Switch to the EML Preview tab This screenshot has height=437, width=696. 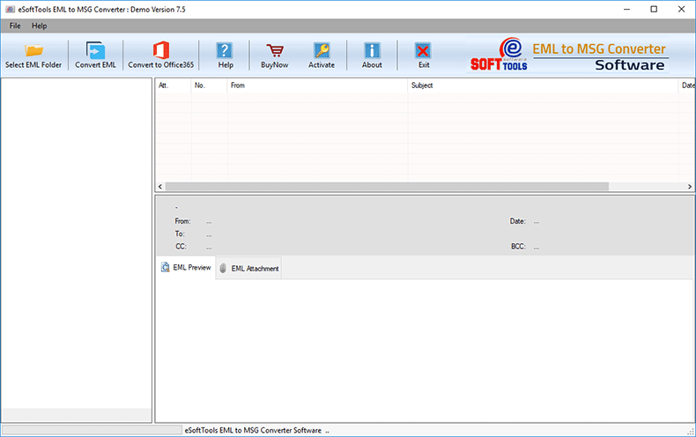coord(186,267)
